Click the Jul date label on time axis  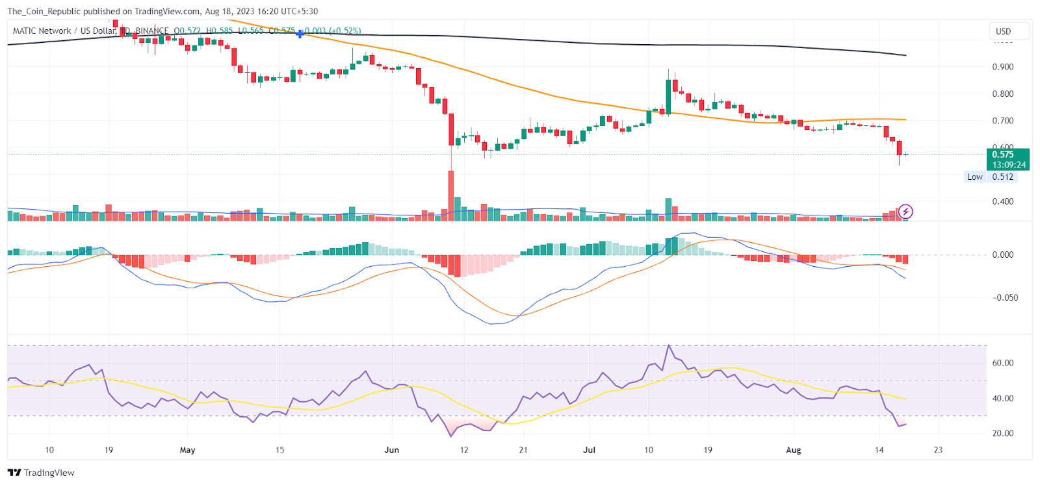click(589, 450)
